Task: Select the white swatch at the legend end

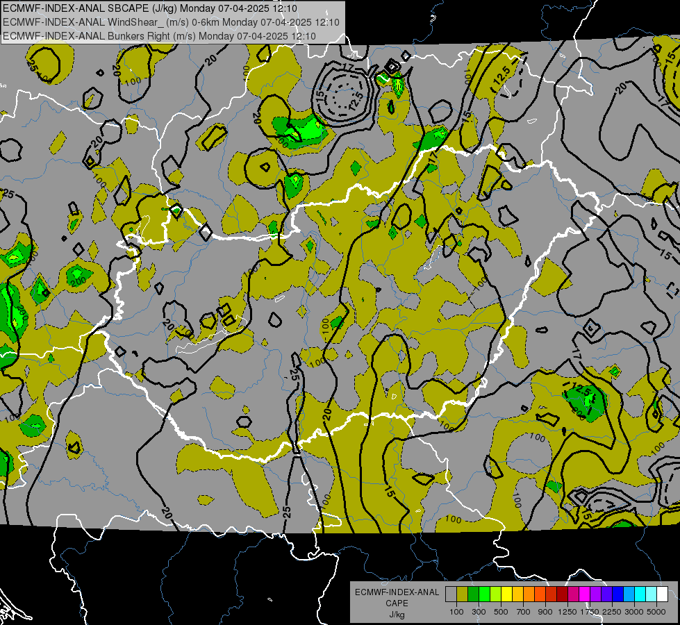Action: [662, 594]
